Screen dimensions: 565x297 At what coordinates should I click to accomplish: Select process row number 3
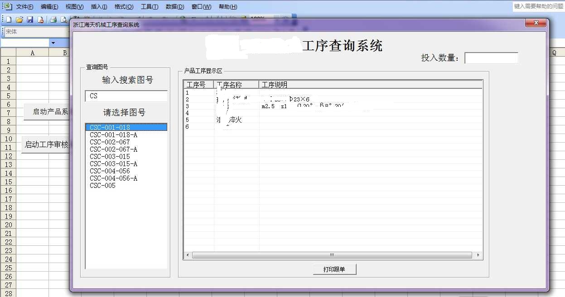coord(333,106)
